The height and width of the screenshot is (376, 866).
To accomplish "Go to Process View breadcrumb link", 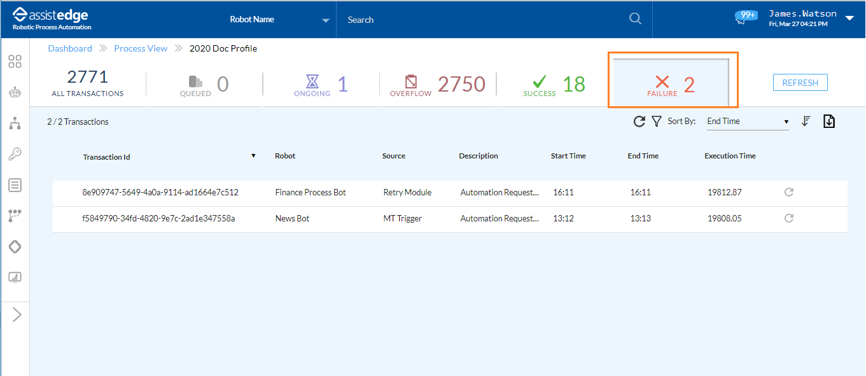I will click(x=141, y=48).
